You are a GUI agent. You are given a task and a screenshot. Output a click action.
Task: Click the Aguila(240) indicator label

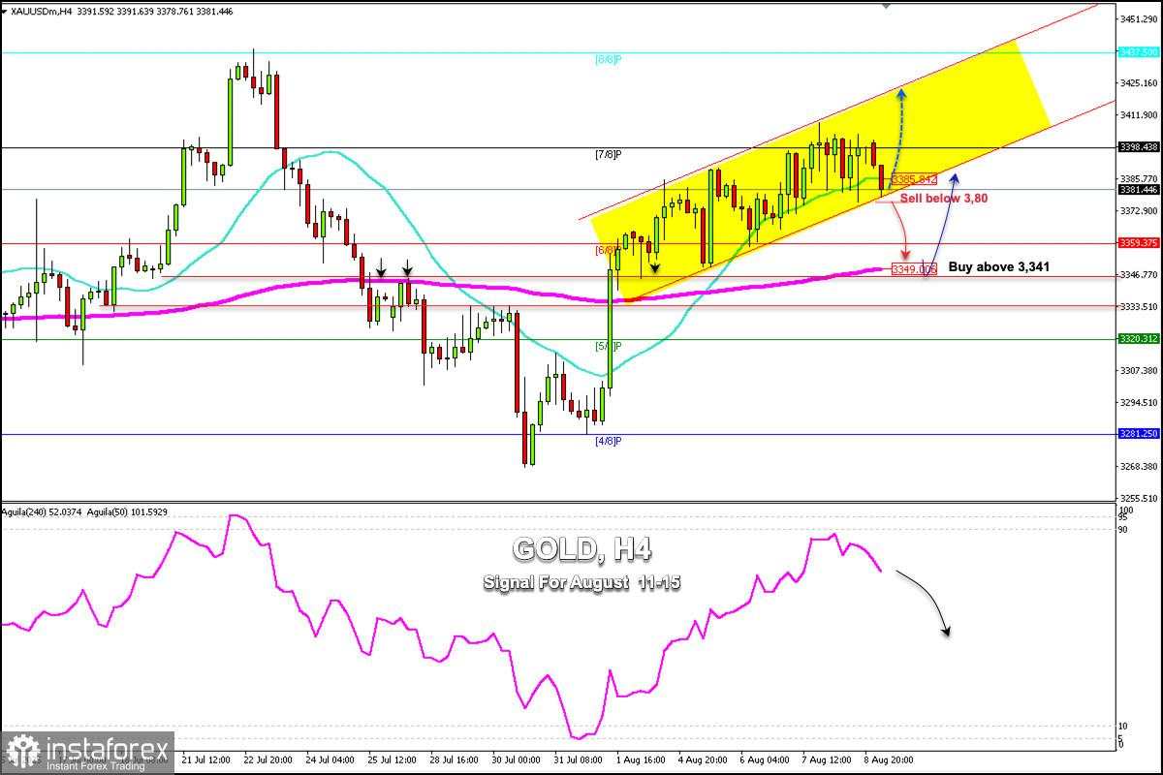(x=41, y=511)
